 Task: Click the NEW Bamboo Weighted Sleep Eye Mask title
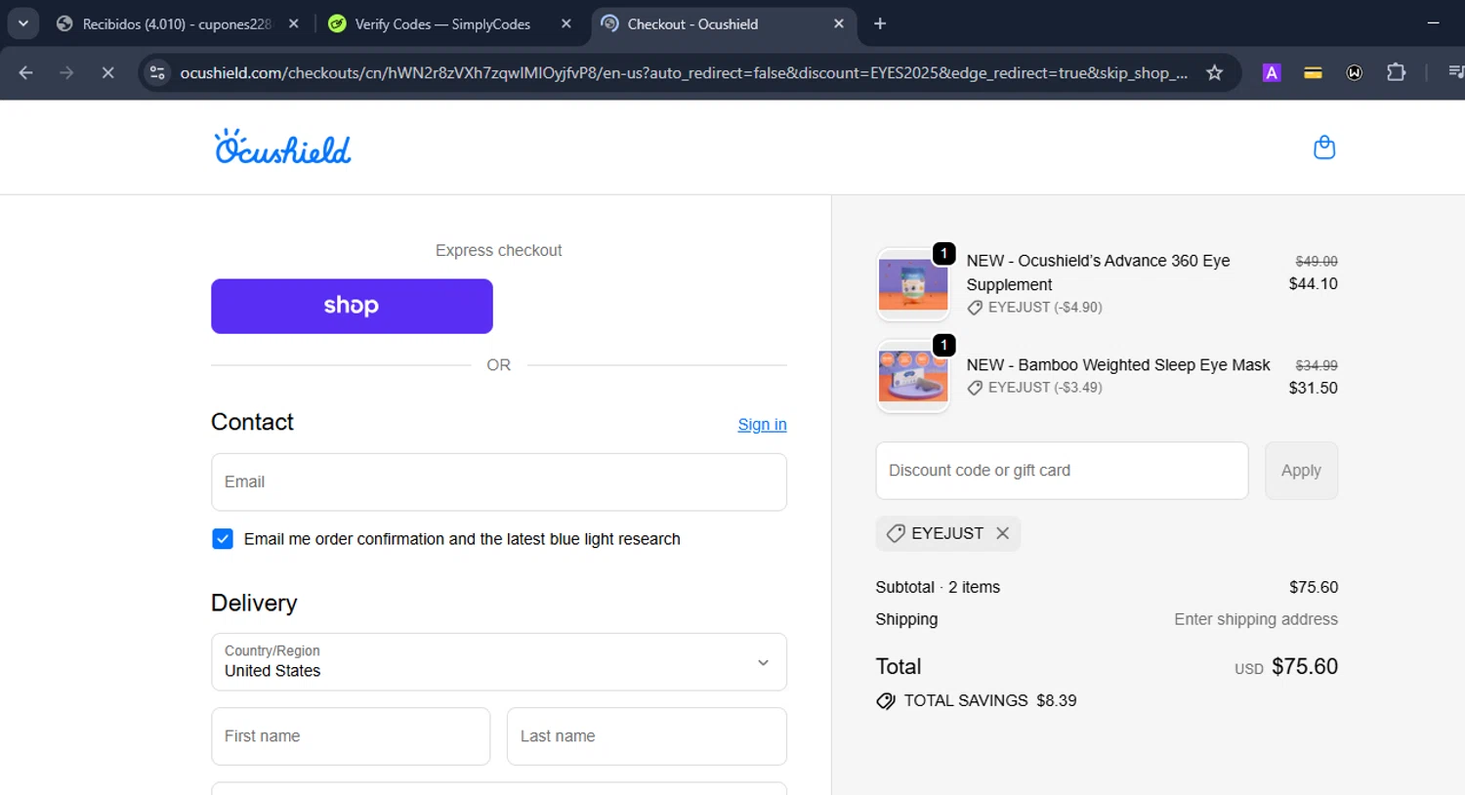pos(1118,364)
